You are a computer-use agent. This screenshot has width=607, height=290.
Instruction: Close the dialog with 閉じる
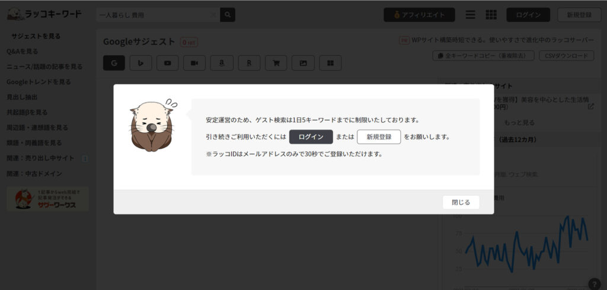tap(461, 202)
